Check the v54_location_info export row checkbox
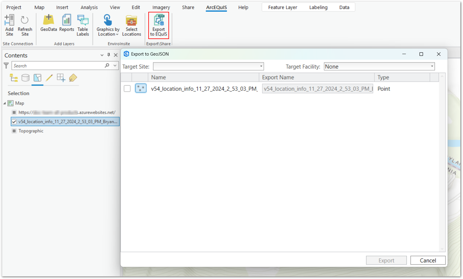The height and width of the screenshot is (279, 463). tap(127, 89)
